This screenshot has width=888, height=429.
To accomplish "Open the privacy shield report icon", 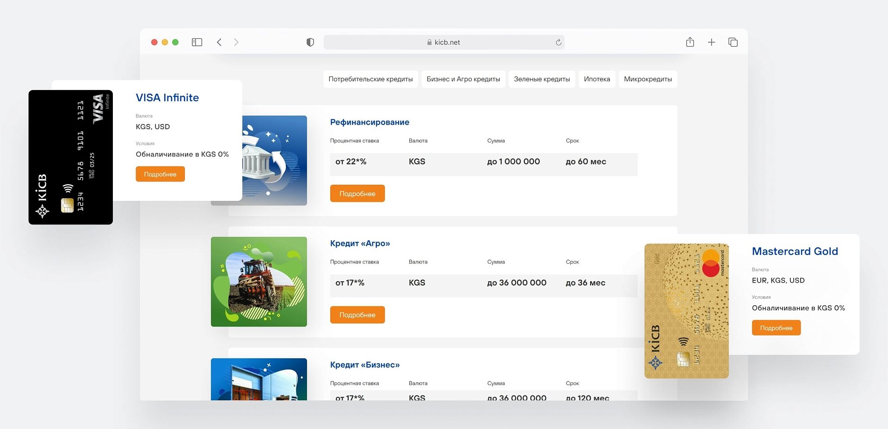I will point(310,42).
